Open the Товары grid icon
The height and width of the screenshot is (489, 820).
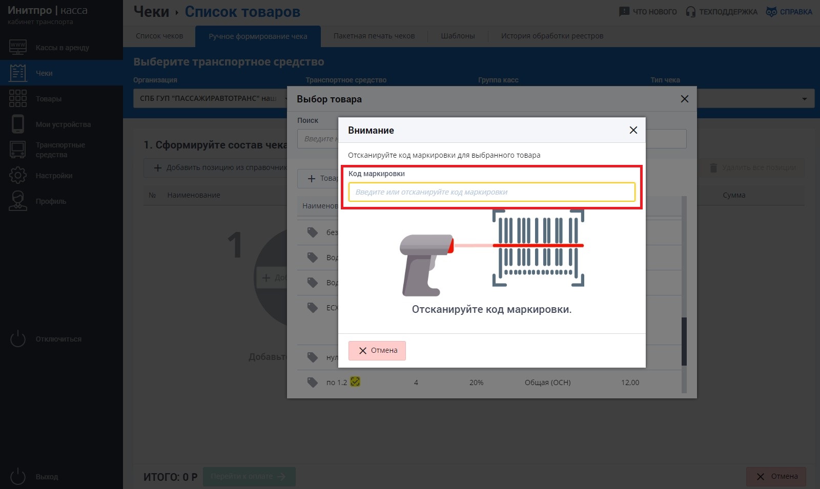[x=18, y=98]
